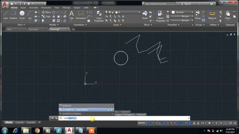Toggle clean screen icon in status bar

231,123
